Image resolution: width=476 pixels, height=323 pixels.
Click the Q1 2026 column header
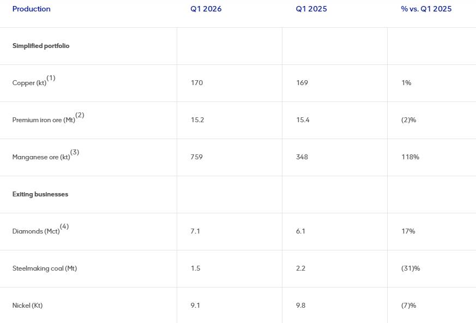[x=206, y=9]
